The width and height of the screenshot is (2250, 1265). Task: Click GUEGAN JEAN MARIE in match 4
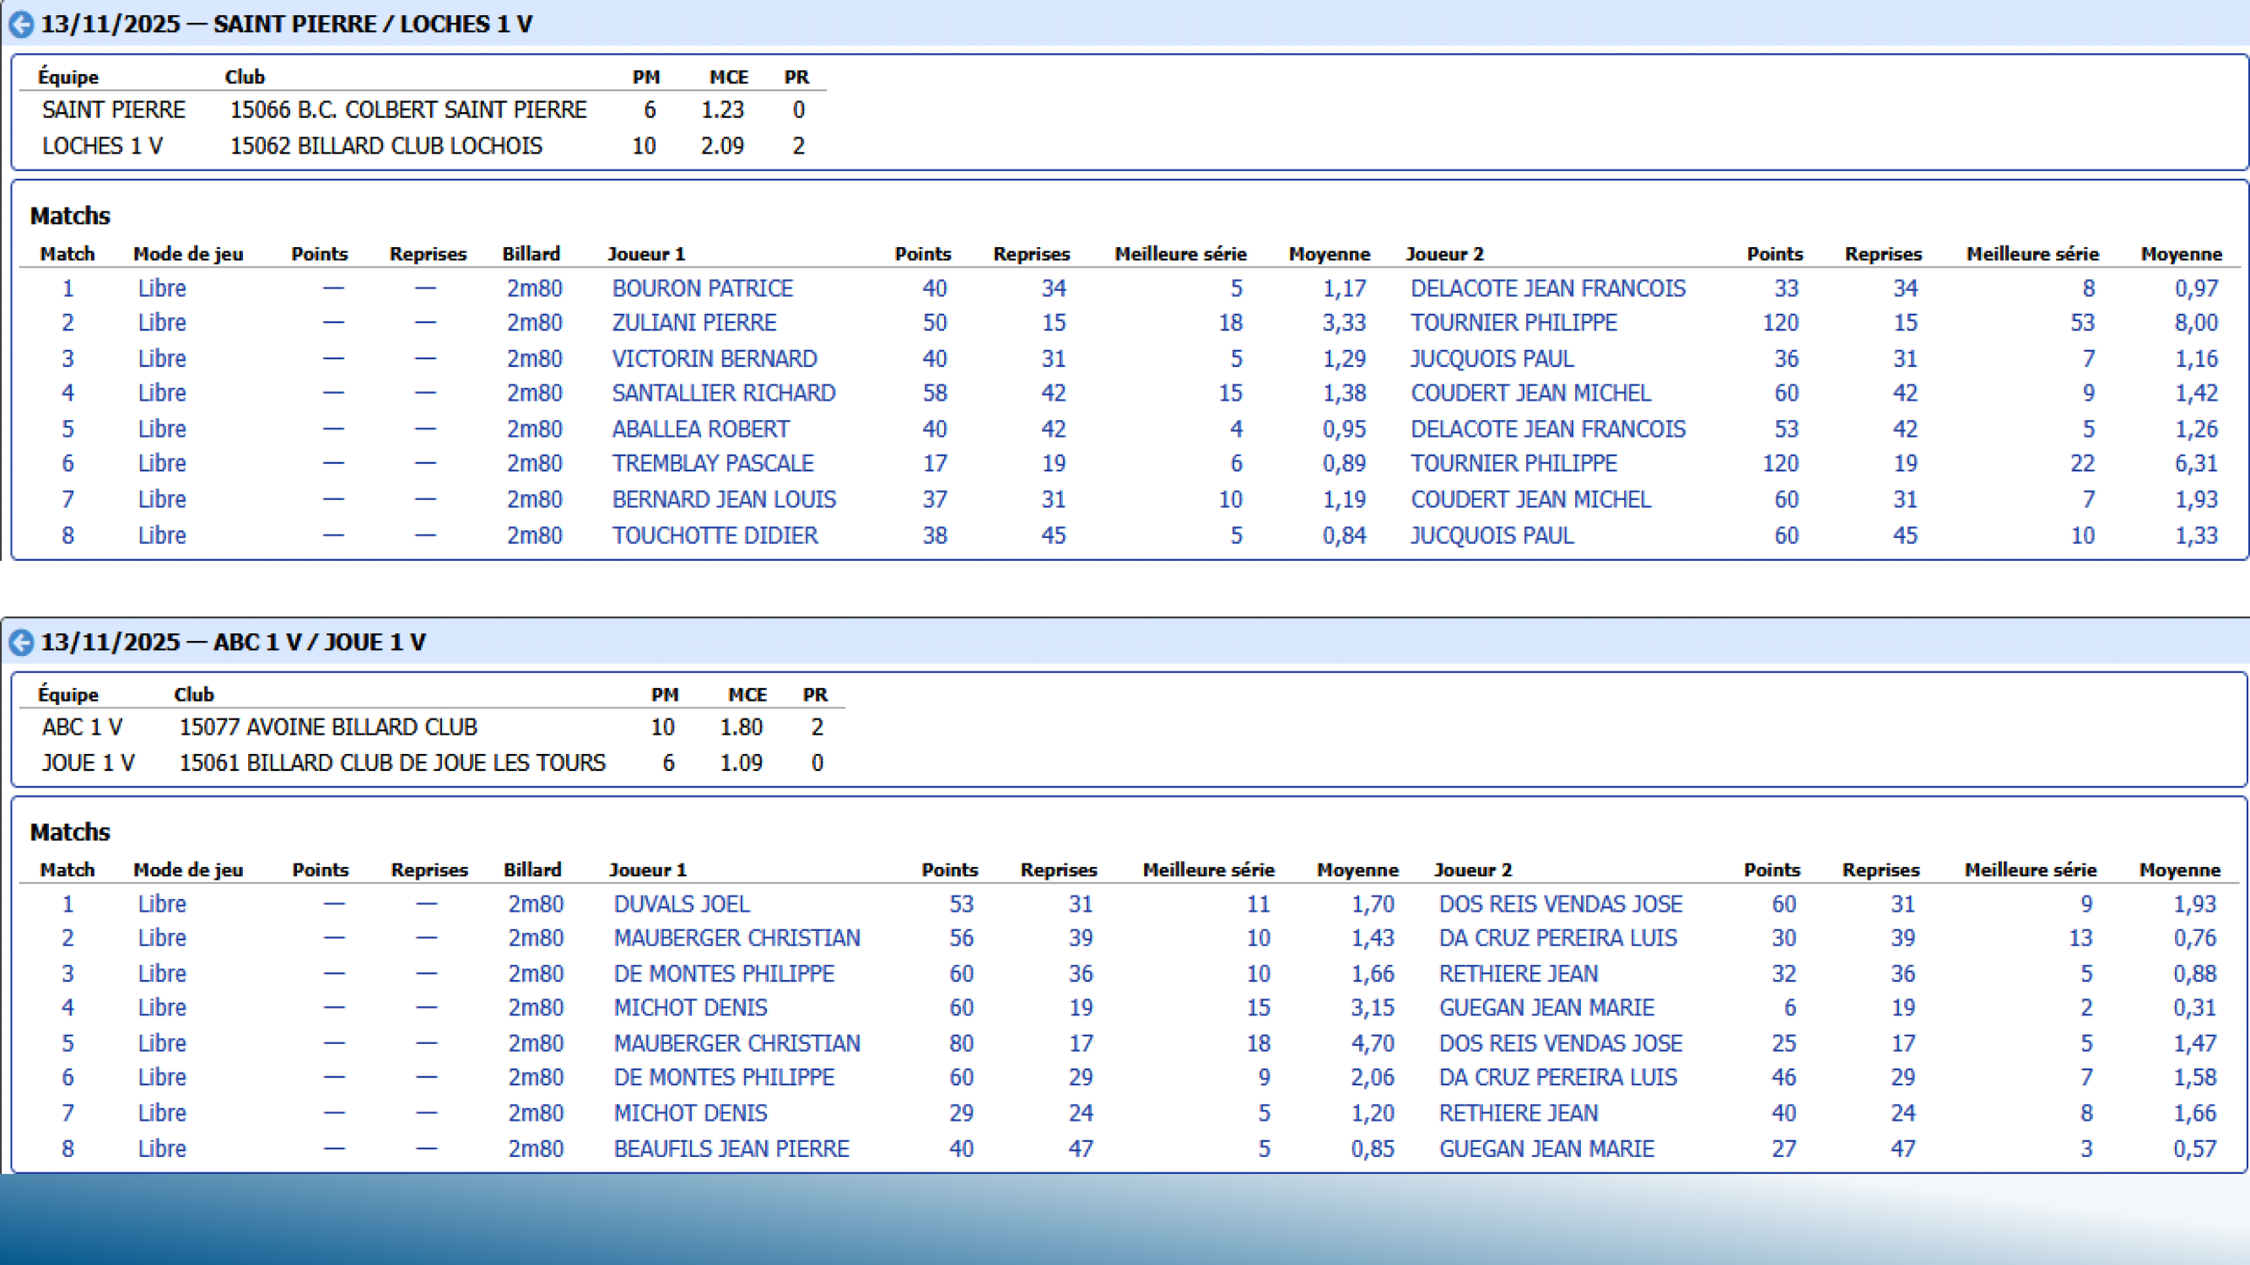coord(1546,1008)
